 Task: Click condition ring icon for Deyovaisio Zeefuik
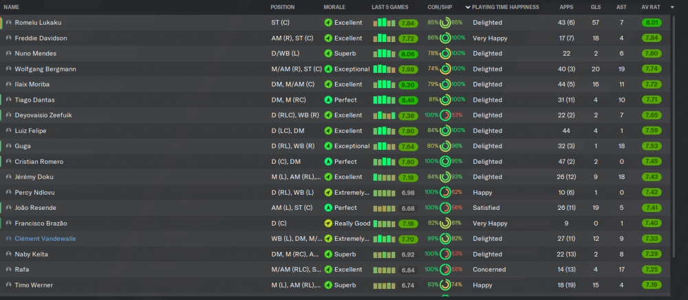click(445, 116)
